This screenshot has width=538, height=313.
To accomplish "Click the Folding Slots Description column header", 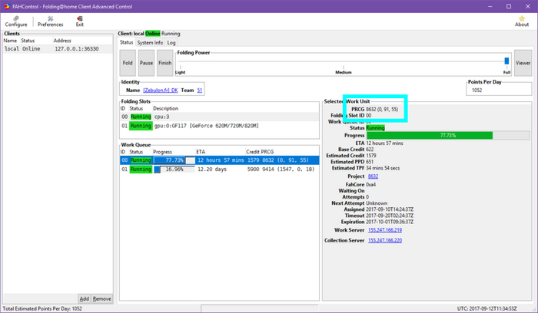I will coord(165,109).
